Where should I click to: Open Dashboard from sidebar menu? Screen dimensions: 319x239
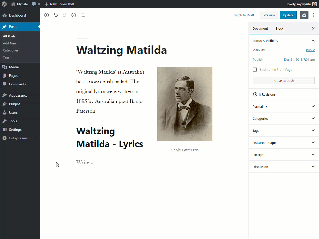pos(20,15)
